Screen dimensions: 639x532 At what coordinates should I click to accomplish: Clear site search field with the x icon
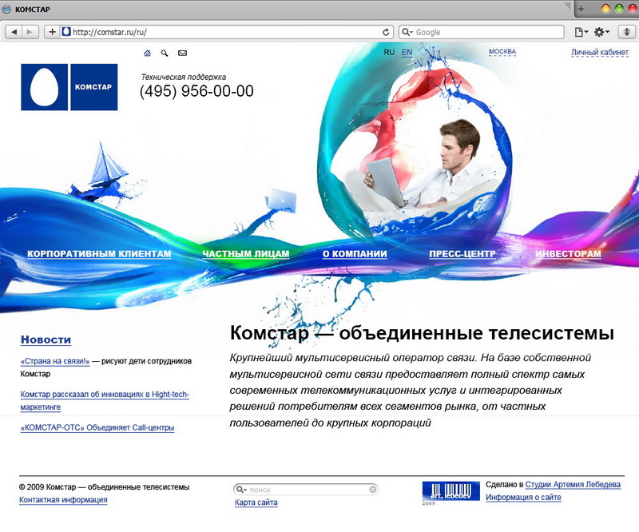[372, 489]
